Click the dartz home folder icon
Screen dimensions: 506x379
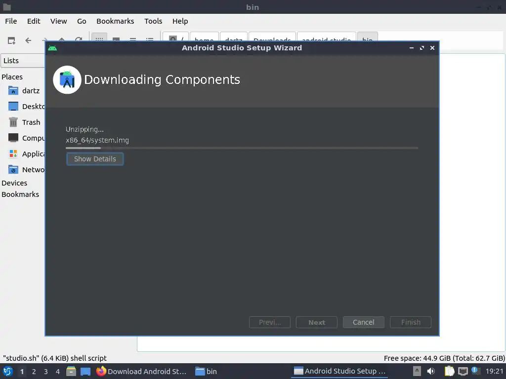coord(13,91)
